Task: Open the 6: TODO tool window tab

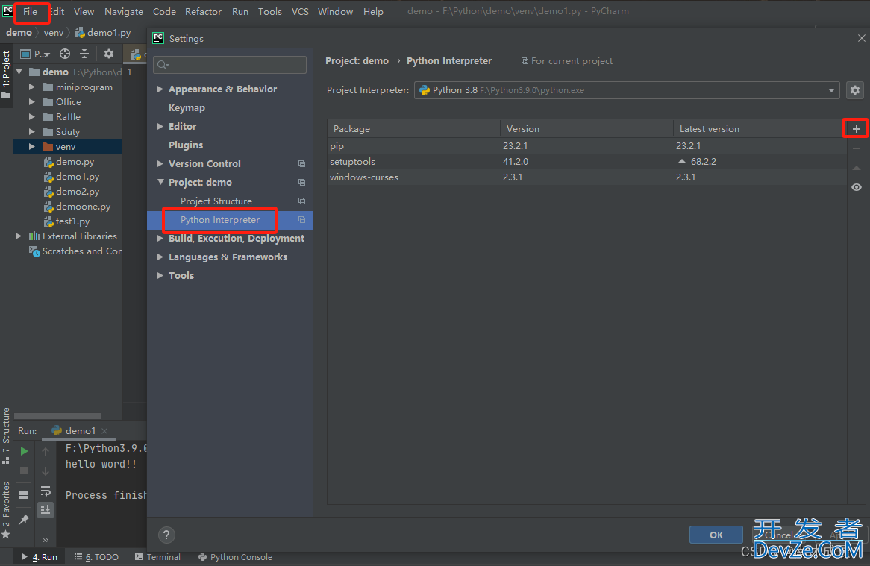Action: coord(96,557)
